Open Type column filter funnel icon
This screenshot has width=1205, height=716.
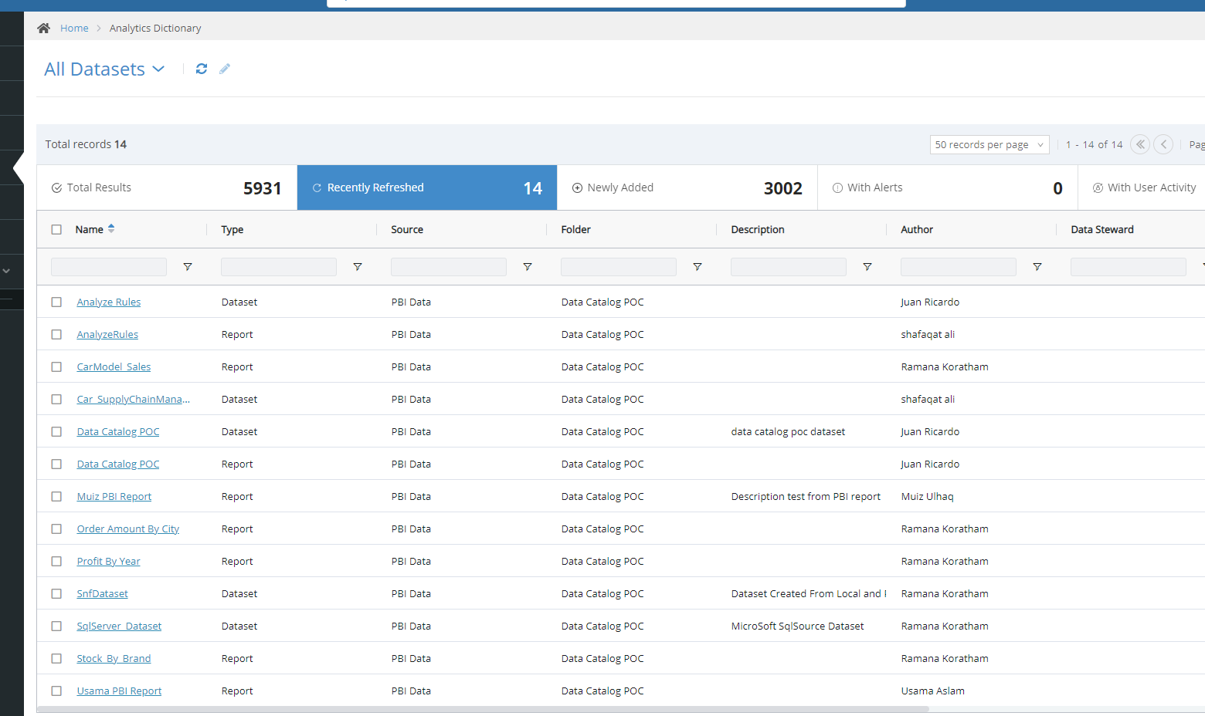(358, 267)
